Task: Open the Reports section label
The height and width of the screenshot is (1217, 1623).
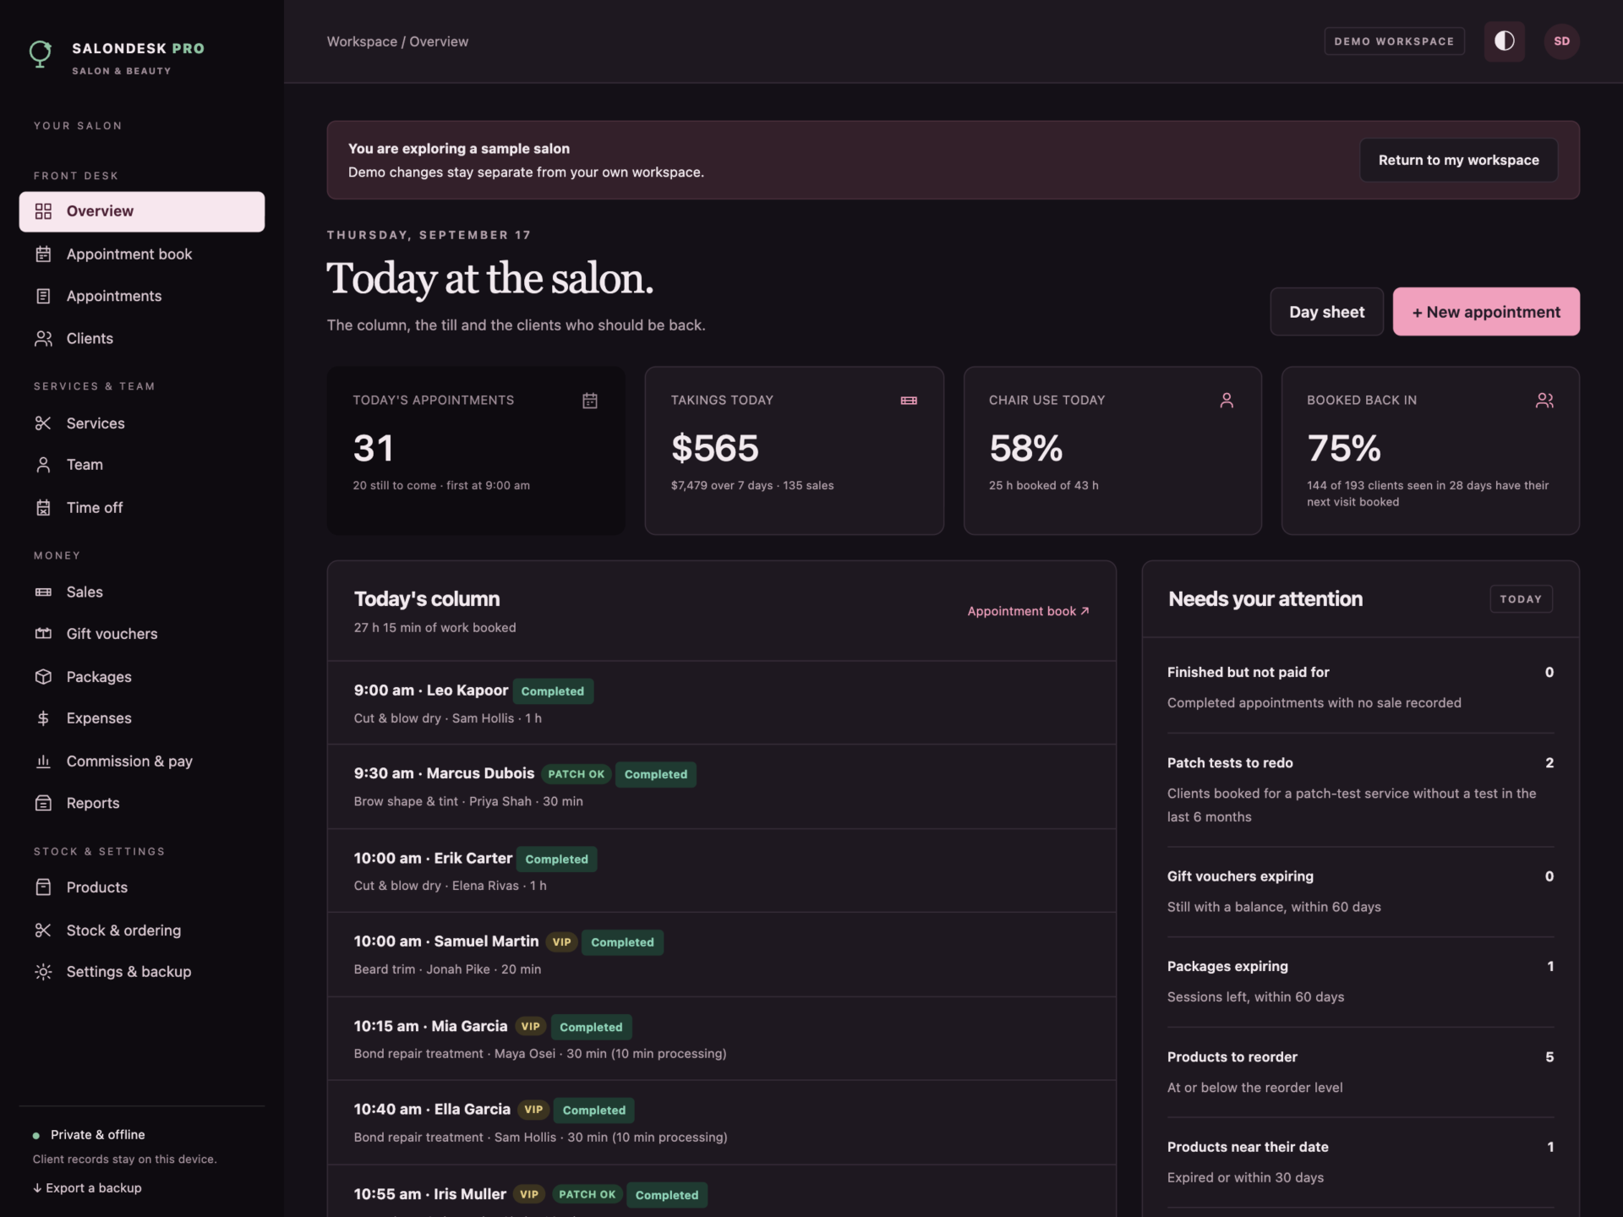Action: pyautogui.click(x=93, y=803)
